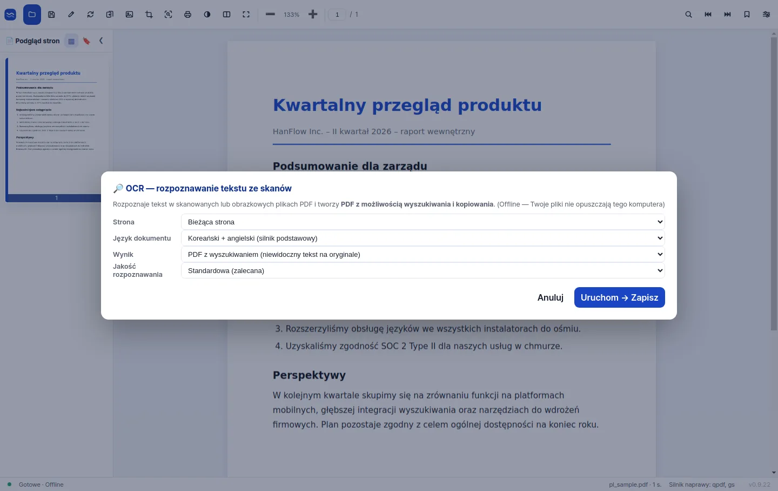Click the Silnik naprawy: qpdf, gs text

(x=702, y=485)
